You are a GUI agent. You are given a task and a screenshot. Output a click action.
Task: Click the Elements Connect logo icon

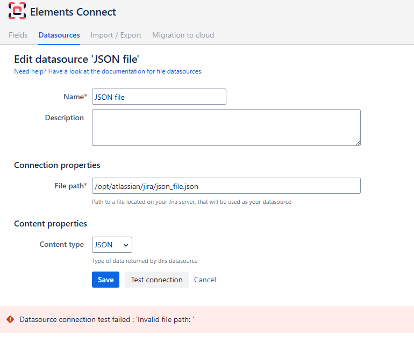click(x=17, y=11)
